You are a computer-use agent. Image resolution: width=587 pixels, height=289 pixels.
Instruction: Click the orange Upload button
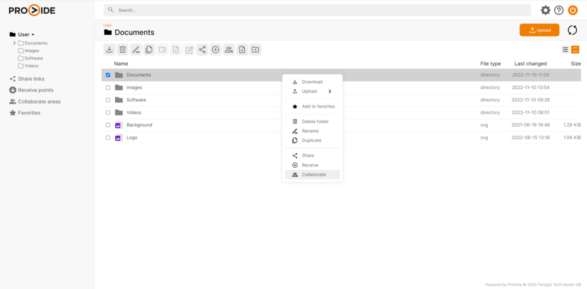coord(539,30)
